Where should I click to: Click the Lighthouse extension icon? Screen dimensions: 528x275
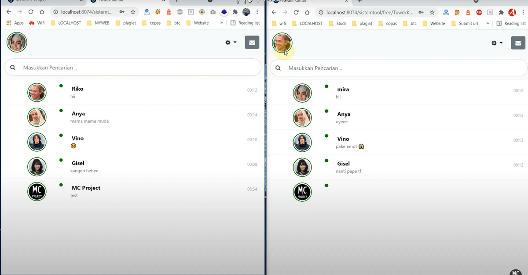tap(169, 12)
